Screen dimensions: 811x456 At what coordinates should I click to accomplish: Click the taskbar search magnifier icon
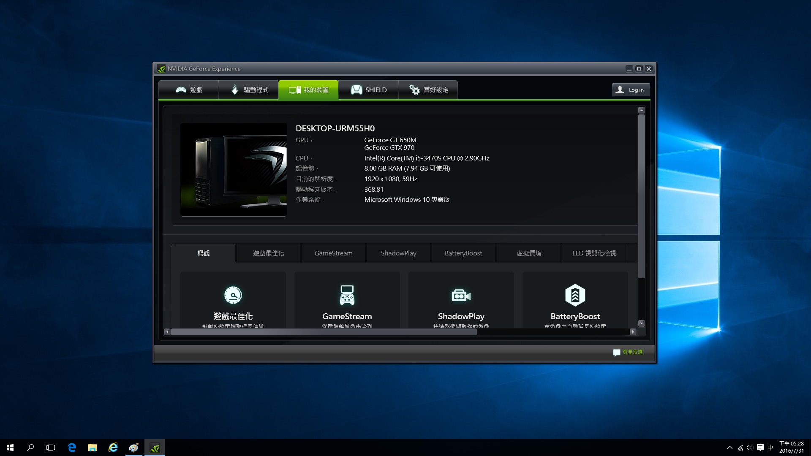click(x=30, y=448)
